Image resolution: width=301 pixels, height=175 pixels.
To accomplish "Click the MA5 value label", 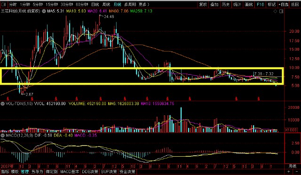I will [x=55, y=11].
